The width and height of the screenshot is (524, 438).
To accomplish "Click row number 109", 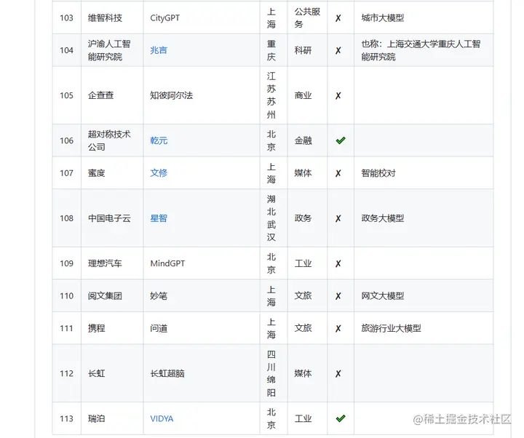I will point(66,263).
